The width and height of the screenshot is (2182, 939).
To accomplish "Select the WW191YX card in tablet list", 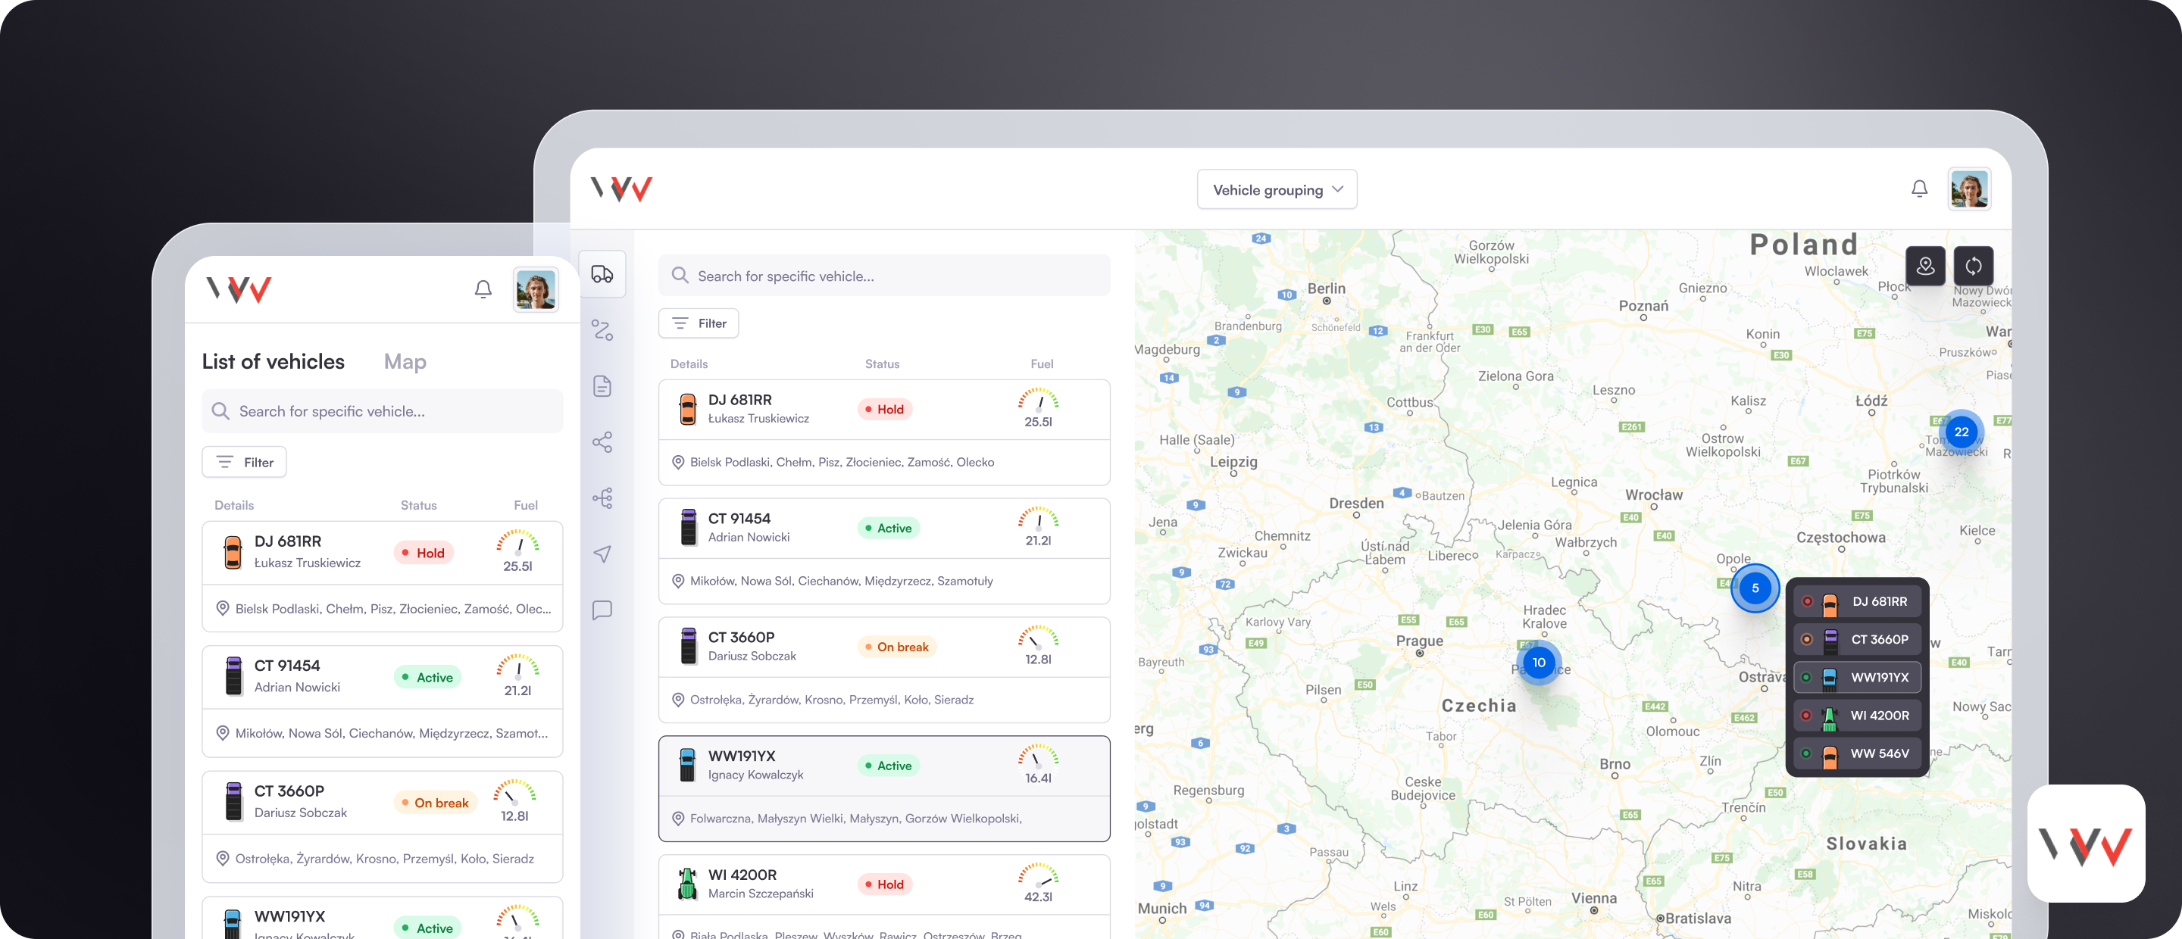I will pyautogui.click(x=884, y=788).
